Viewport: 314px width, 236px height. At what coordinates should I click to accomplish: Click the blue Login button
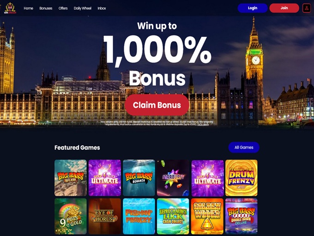click(x=253, y=8)
